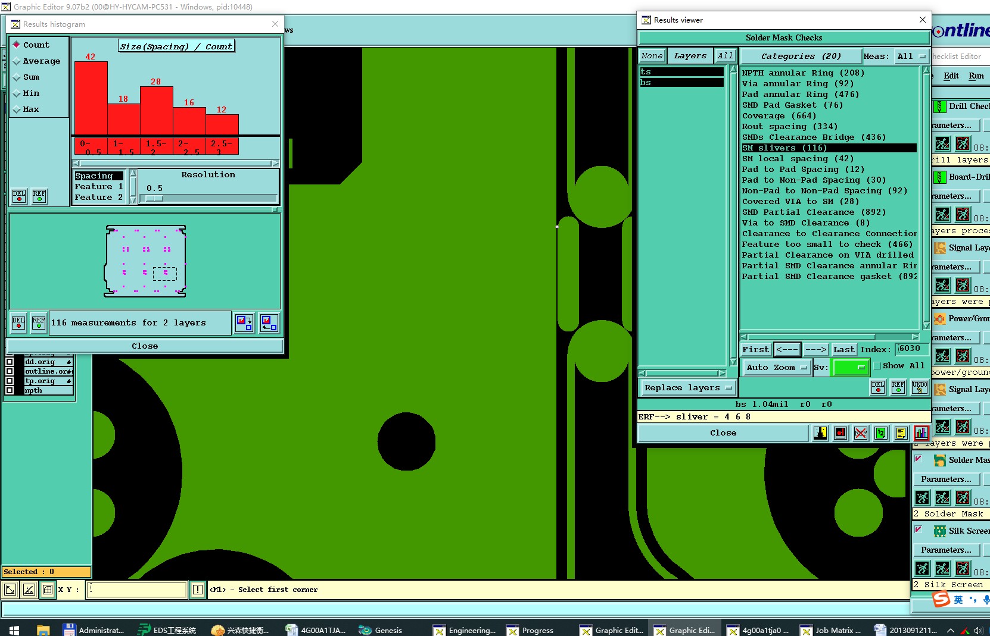Viewport: 990px width, 636px height.
Task: Click the yellow-black figure icon in Results viewer
Action: coord(820,433)
